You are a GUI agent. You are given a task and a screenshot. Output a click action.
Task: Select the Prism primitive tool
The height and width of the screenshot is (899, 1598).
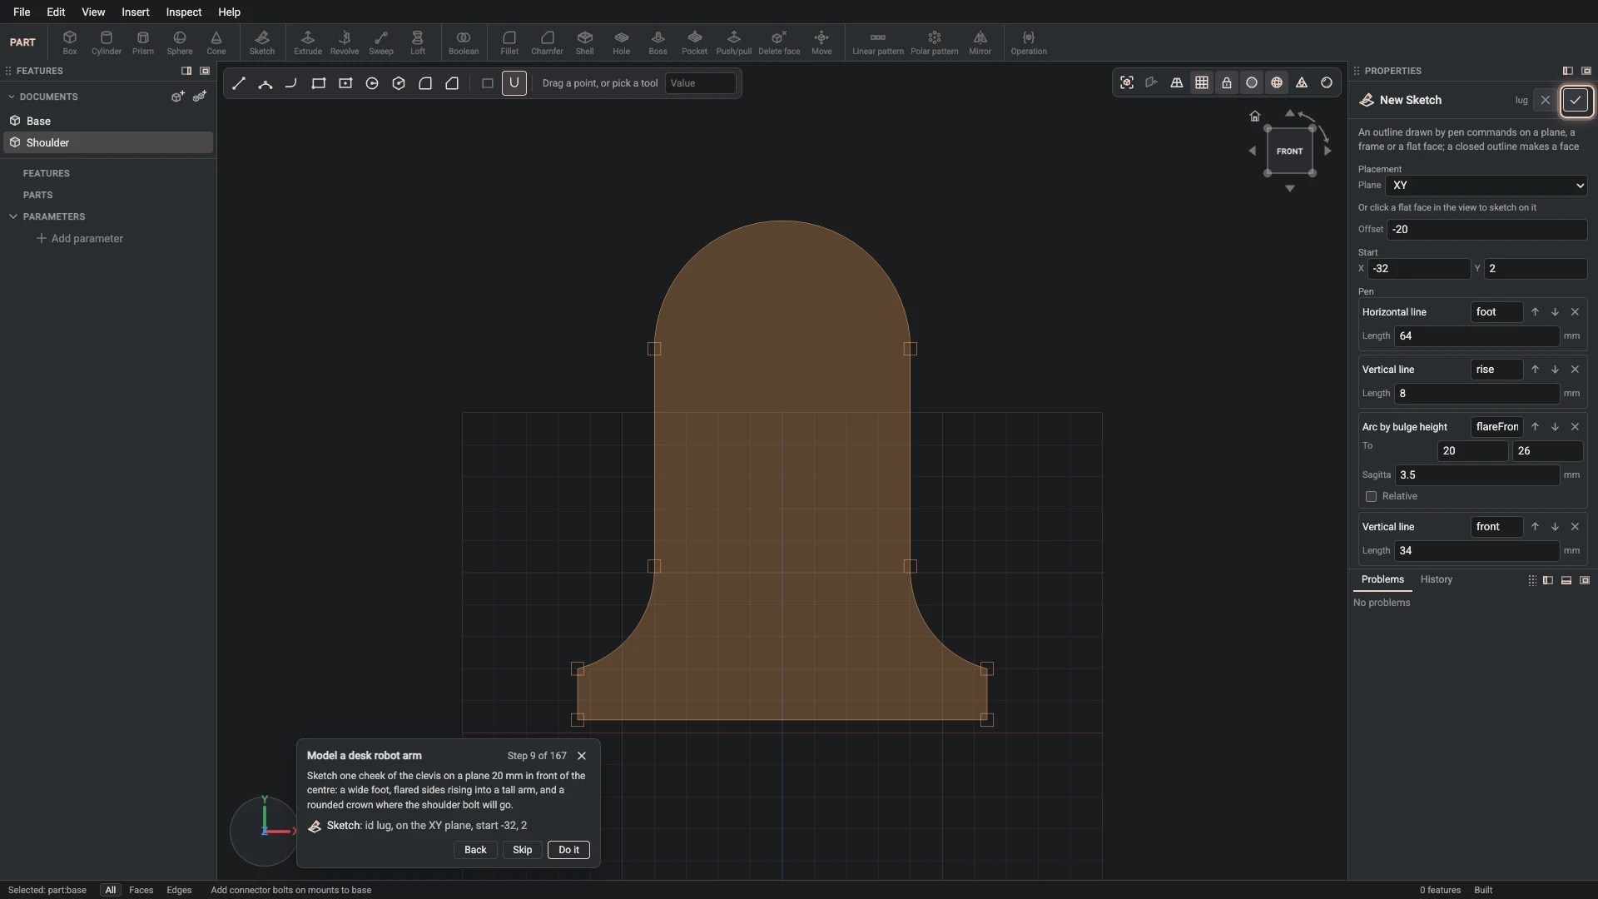[143, 42]
